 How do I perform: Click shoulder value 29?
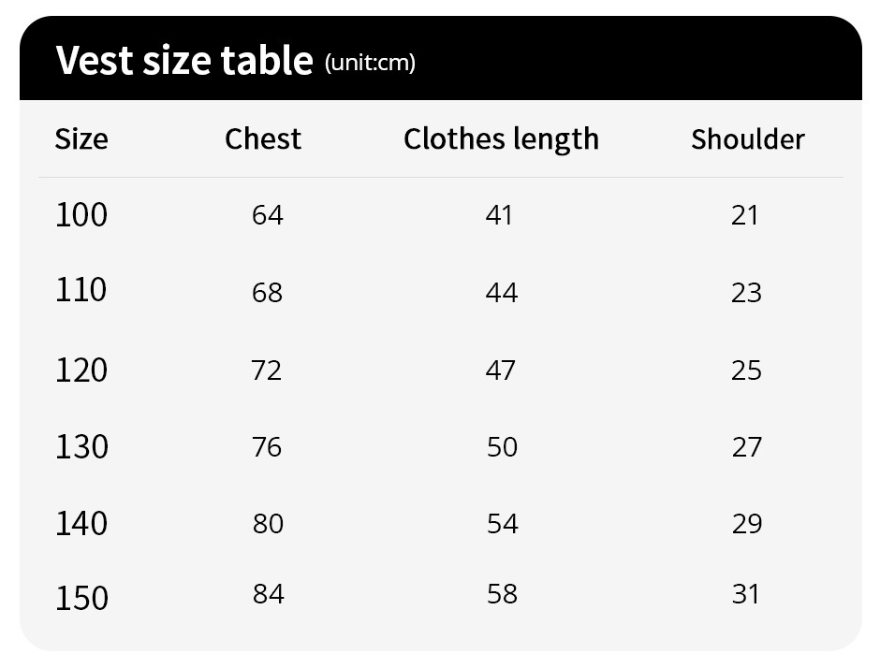pos(747,525)
